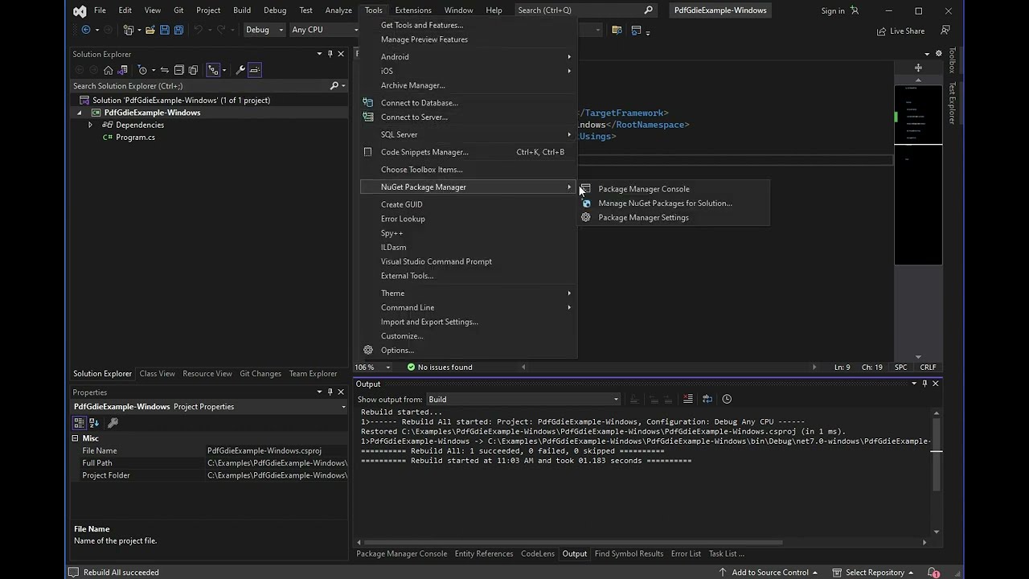Viewport: 1029px width, 579px height.
Task: Open Solution Explorer Properties wrench icon
Action: point(240,70)
